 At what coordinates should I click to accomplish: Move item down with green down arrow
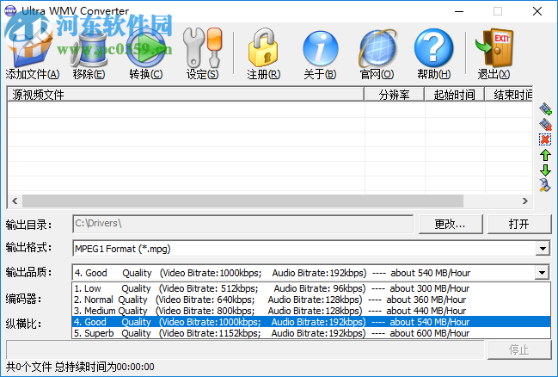[x=545, y=170]
